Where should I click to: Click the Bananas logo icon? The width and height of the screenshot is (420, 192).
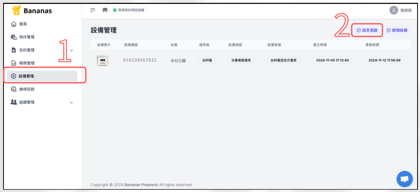coord(16,10)
